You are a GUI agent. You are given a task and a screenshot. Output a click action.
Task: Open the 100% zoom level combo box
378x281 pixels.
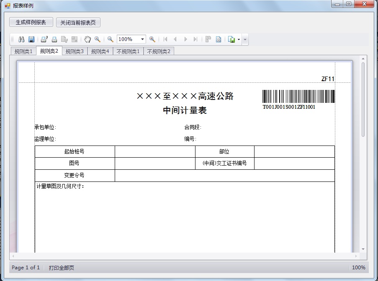coord(131,39)
